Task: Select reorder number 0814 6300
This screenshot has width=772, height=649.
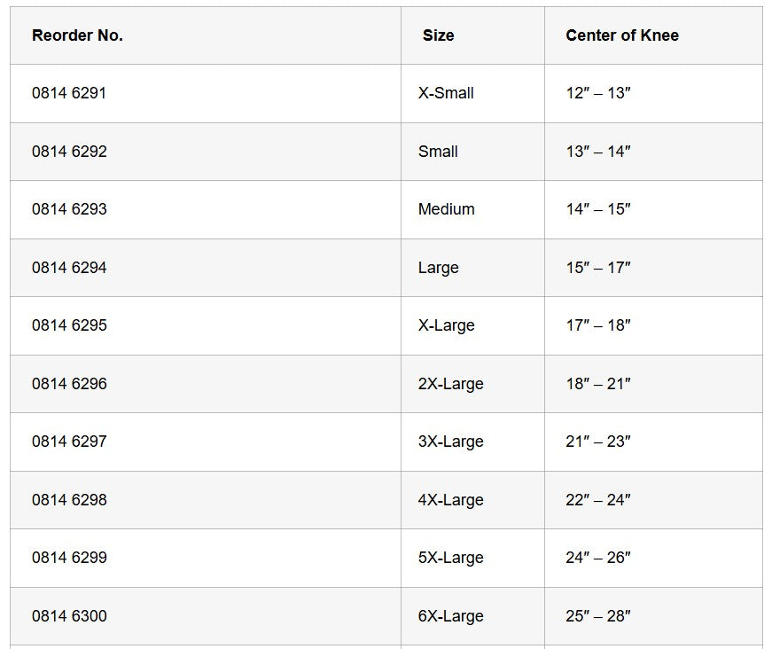Action: click(69, 616)
